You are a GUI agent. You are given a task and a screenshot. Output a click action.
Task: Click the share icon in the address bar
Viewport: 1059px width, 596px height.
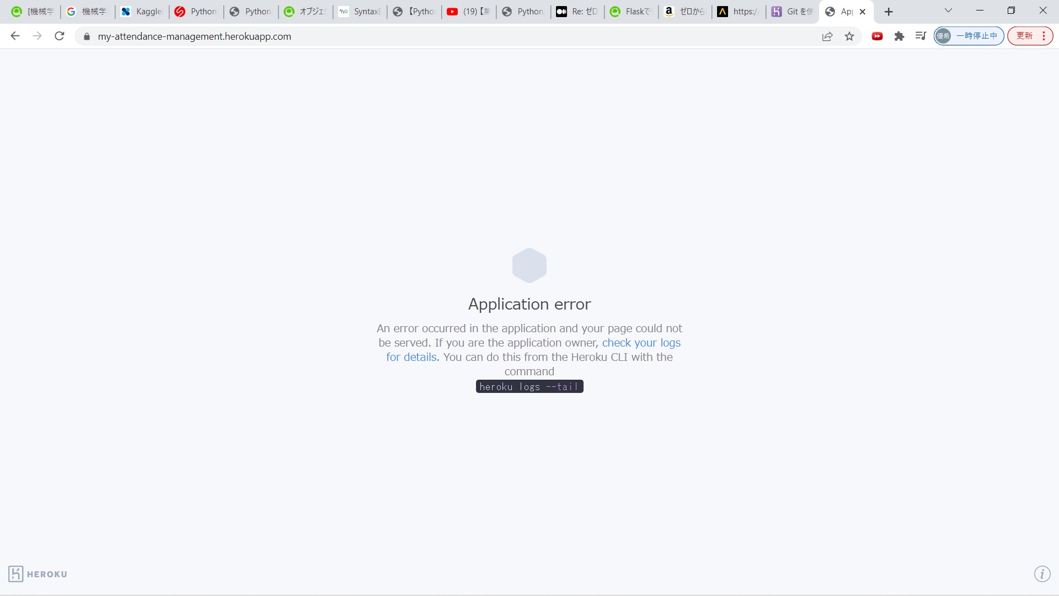(x=828, y=36)
